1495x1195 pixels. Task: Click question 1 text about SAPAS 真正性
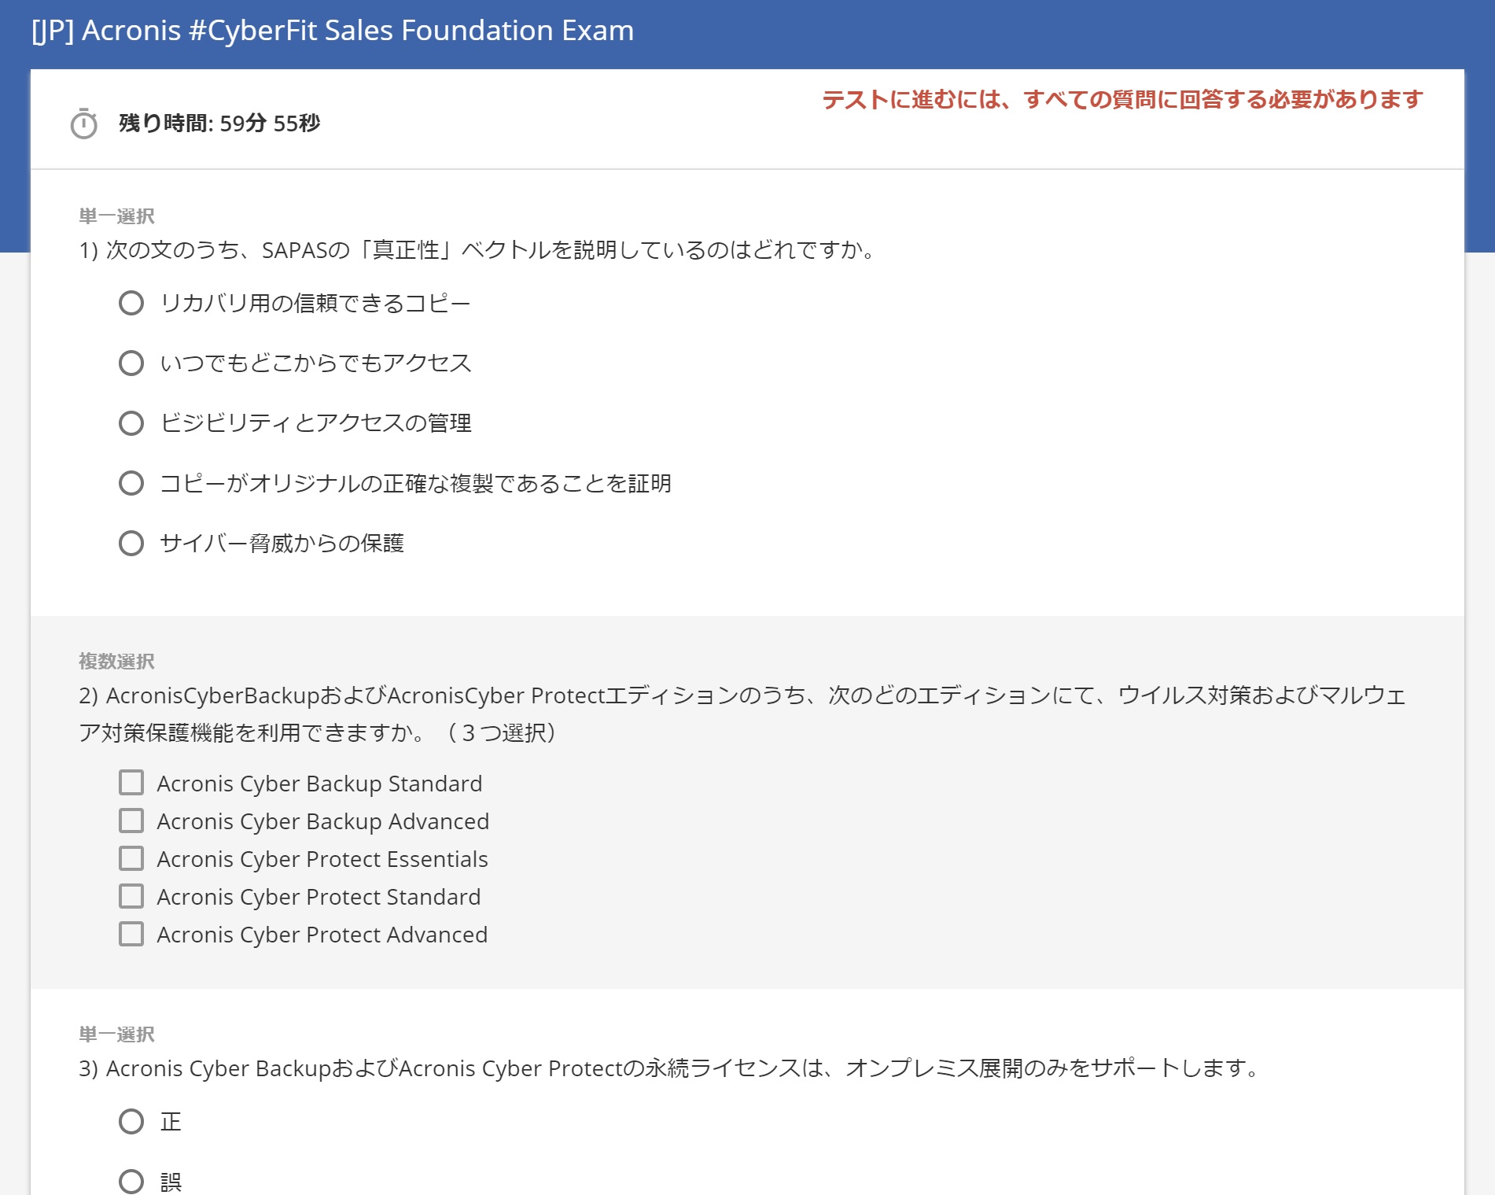478,250
